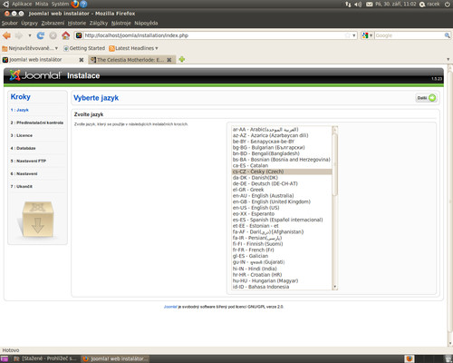453x363 pixels.
Task: Open the Nejnavštěvovanější bookmarks folder
Action: [30, 48]
